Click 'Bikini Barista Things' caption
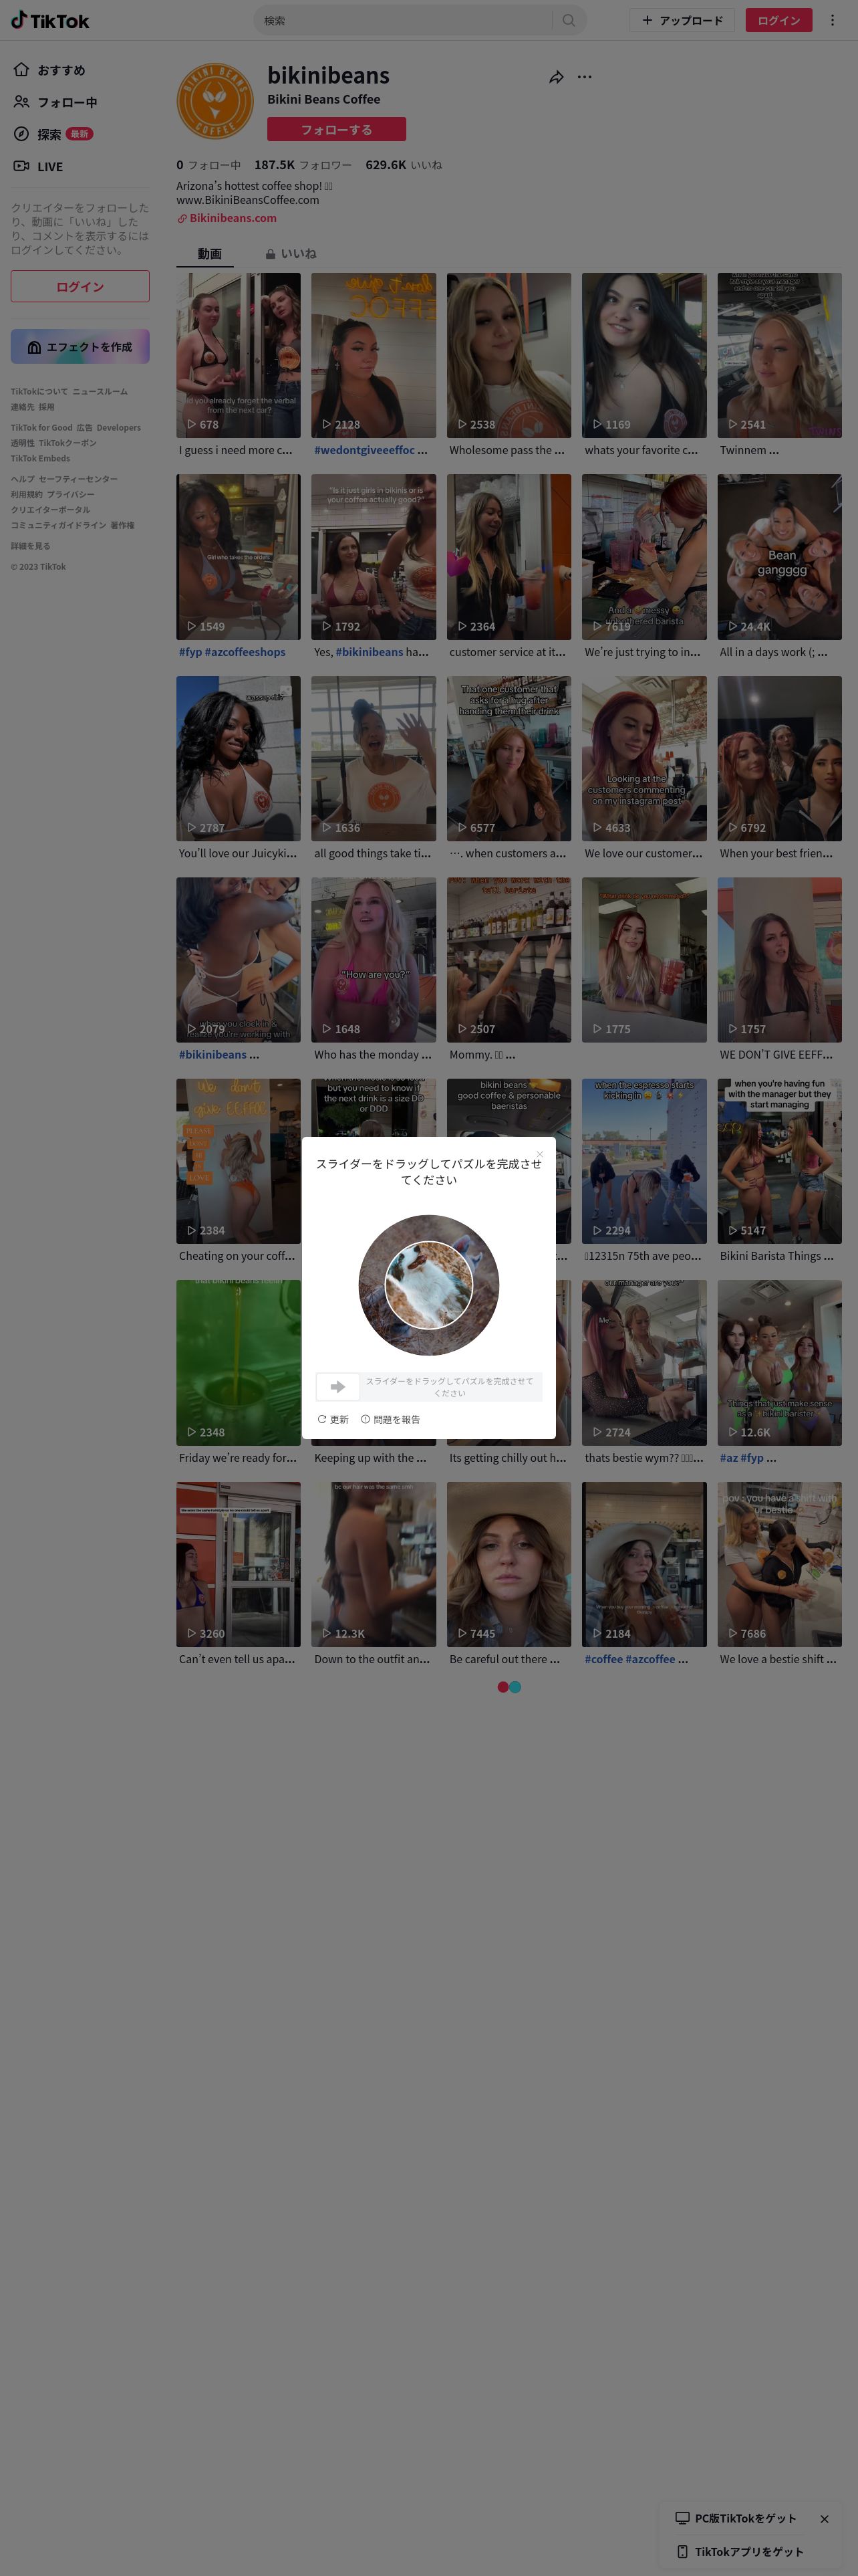This screenshot has height=2576, width=858. pos(776,1256)
